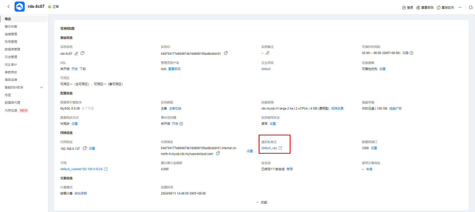
Task: Edit the instance name with pencil icon
Action: point(76,54)
